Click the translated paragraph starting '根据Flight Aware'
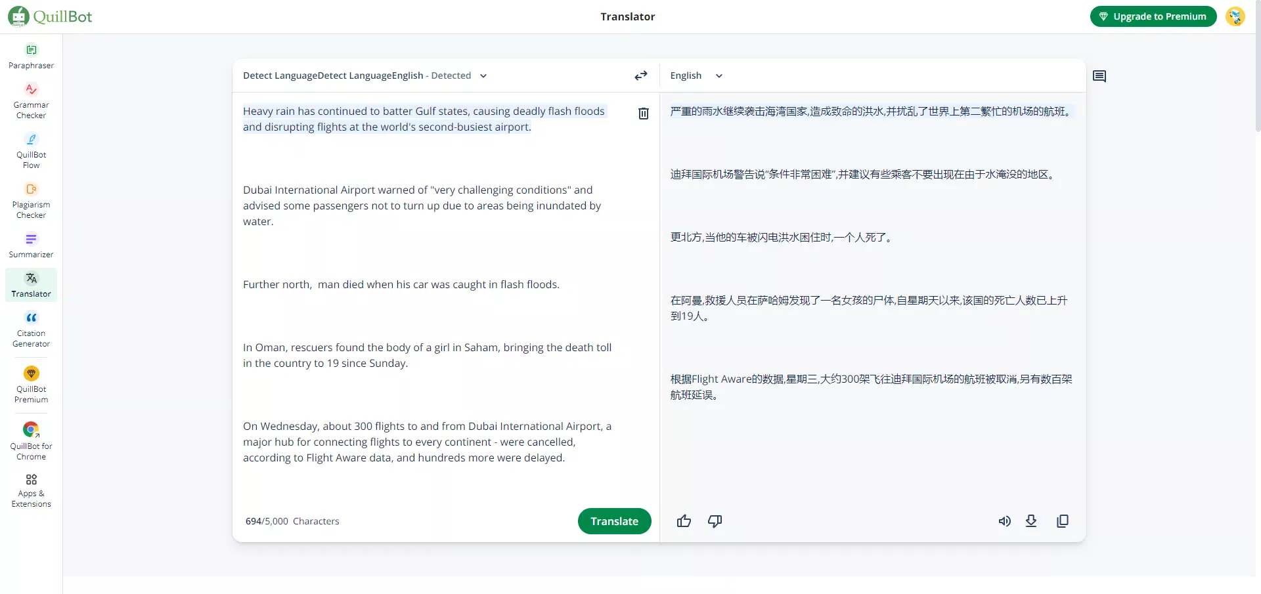 click(x=872, y=387)
